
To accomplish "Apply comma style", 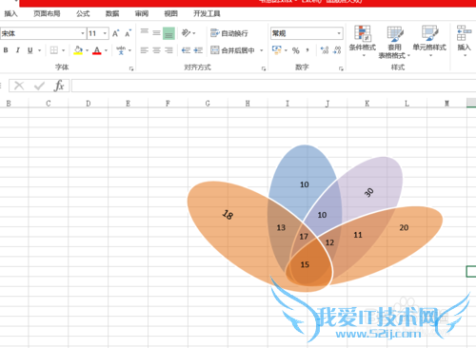I will click(x=307, y=49).
